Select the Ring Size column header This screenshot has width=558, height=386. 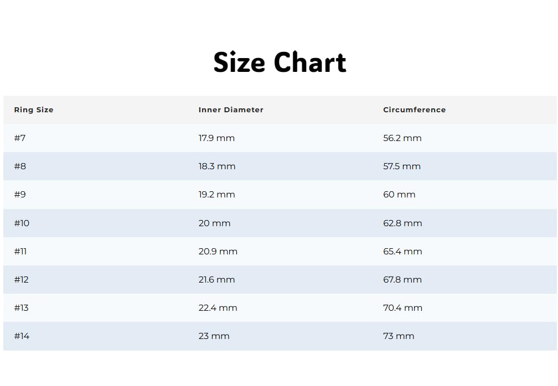click(x=34, y=110)
